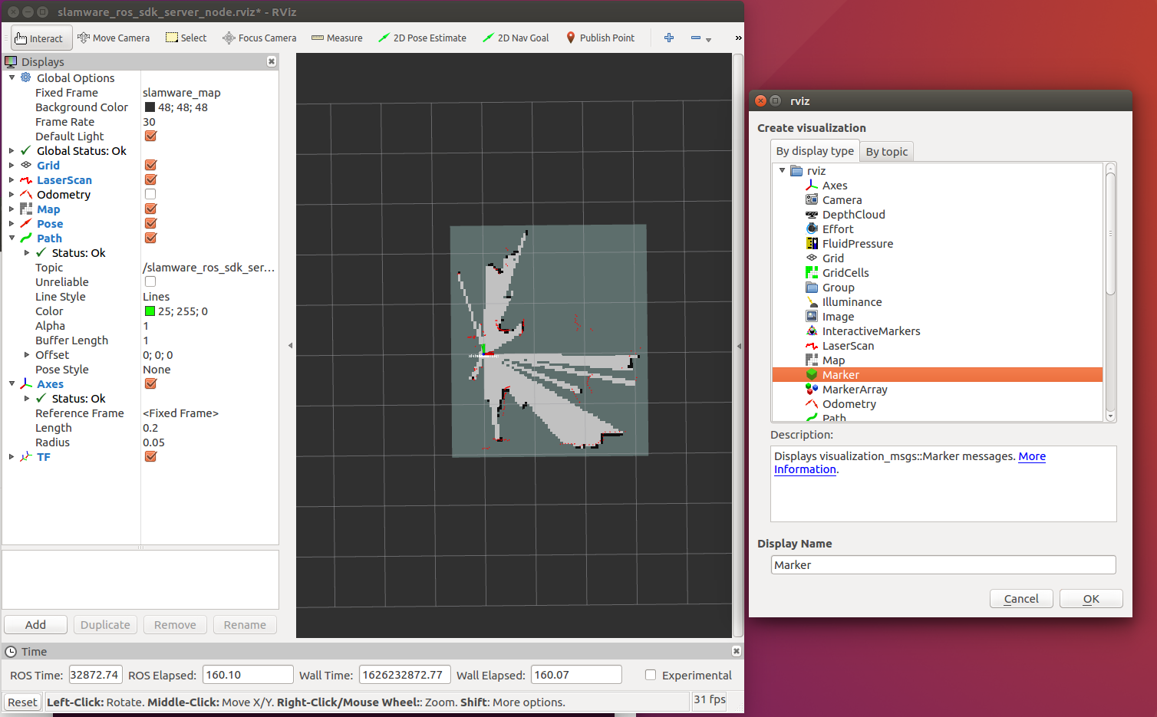1157x717 pixels.
Task: Select the MarkerArray display type
Action: coord(853,389)
